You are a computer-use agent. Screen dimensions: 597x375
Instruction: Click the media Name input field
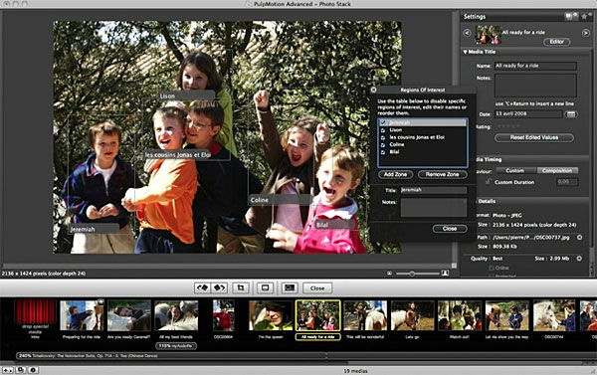point(535,66)
